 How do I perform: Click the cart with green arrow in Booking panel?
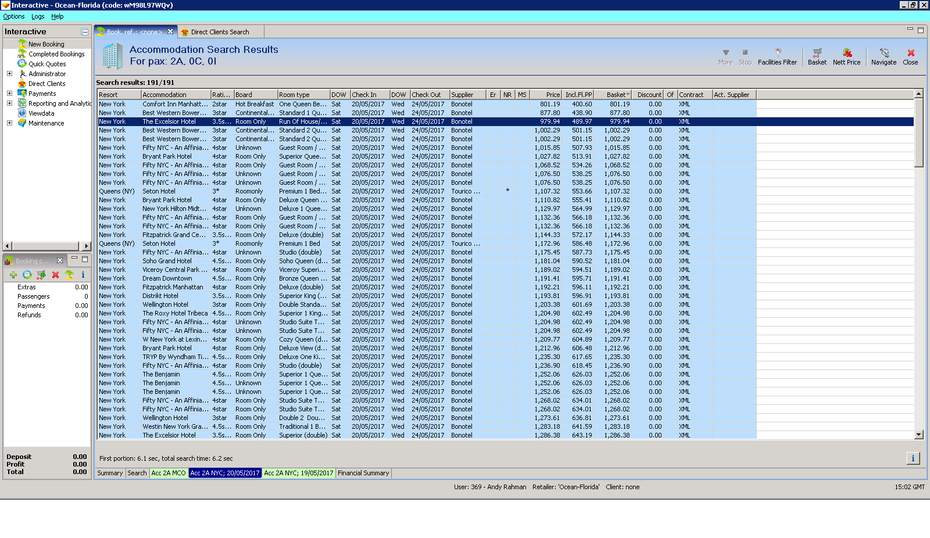[41, 275]
